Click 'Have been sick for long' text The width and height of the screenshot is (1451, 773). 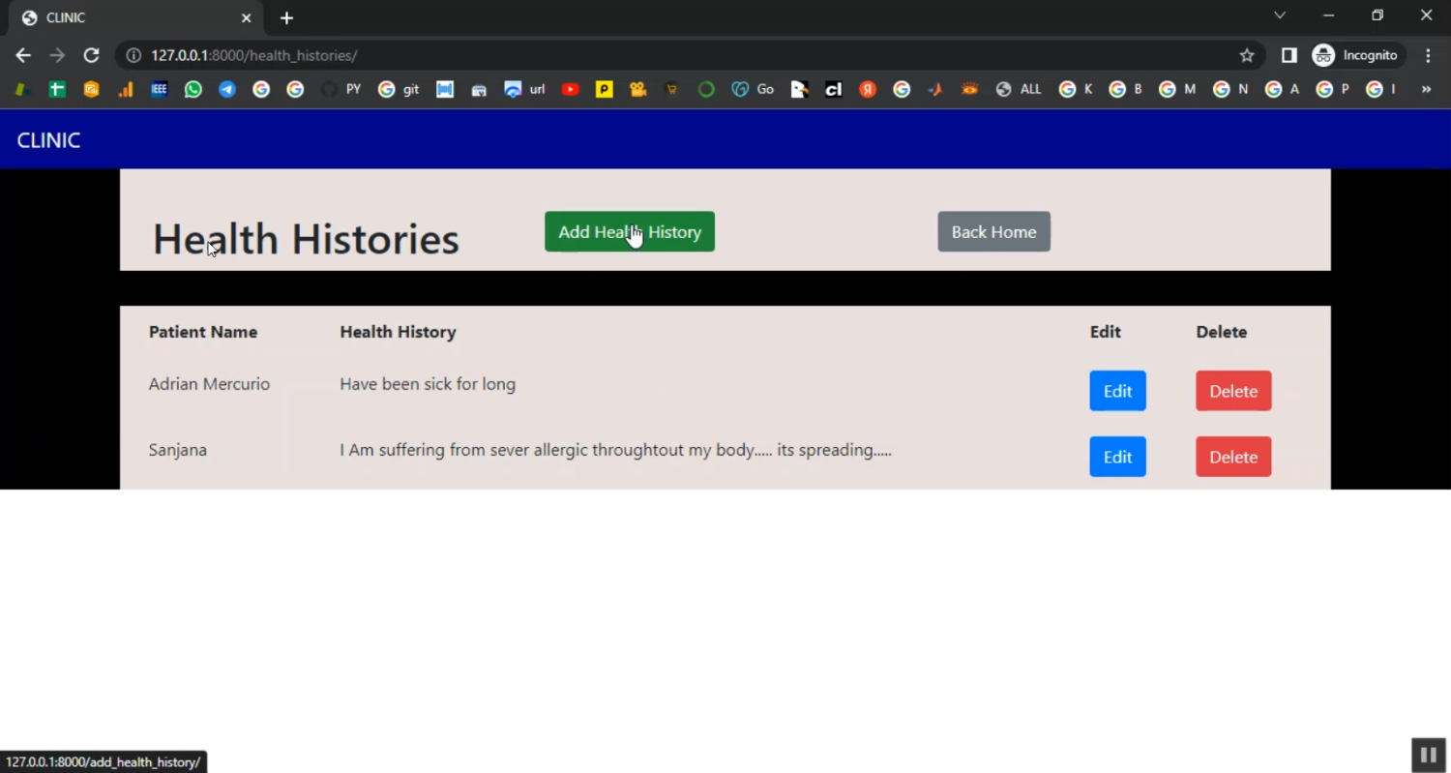[428, 384]
